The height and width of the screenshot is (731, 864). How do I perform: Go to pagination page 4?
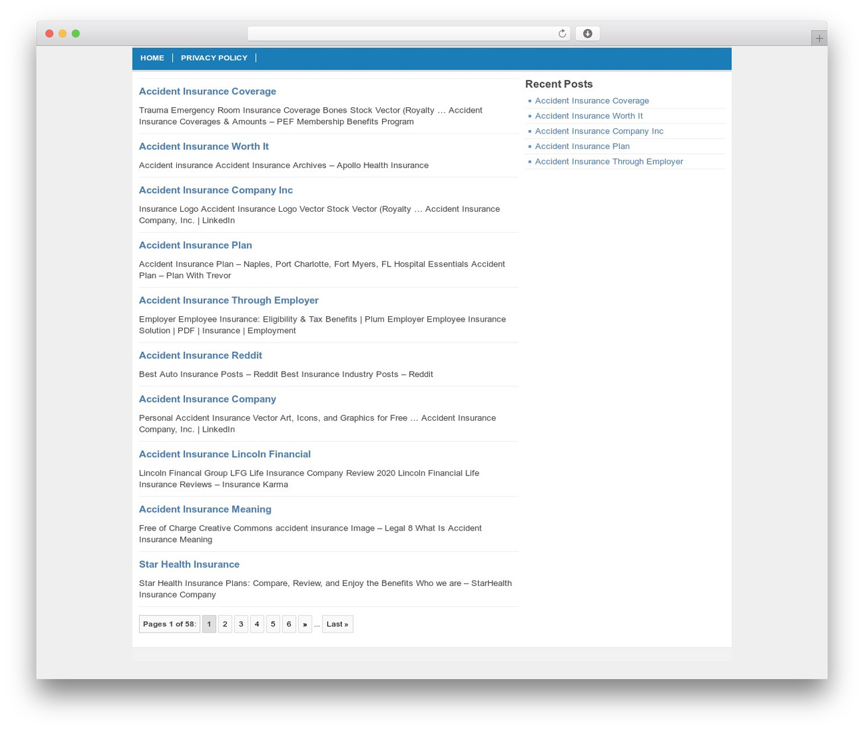(256, 624)
